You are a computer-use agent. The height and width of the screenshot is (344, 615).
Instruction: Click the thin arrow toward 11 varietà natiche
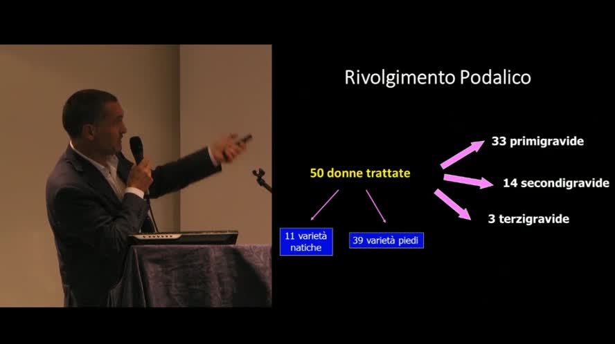coord(325,204)
